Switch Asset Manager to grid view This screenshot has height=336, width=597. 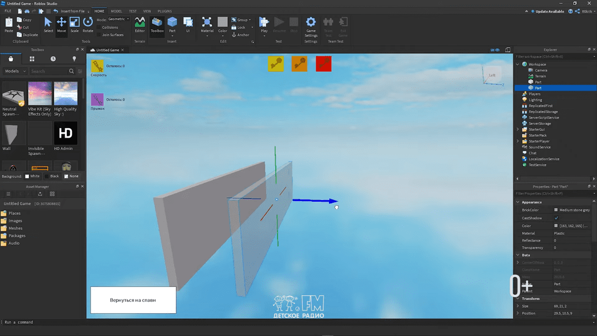click(52, 194)
